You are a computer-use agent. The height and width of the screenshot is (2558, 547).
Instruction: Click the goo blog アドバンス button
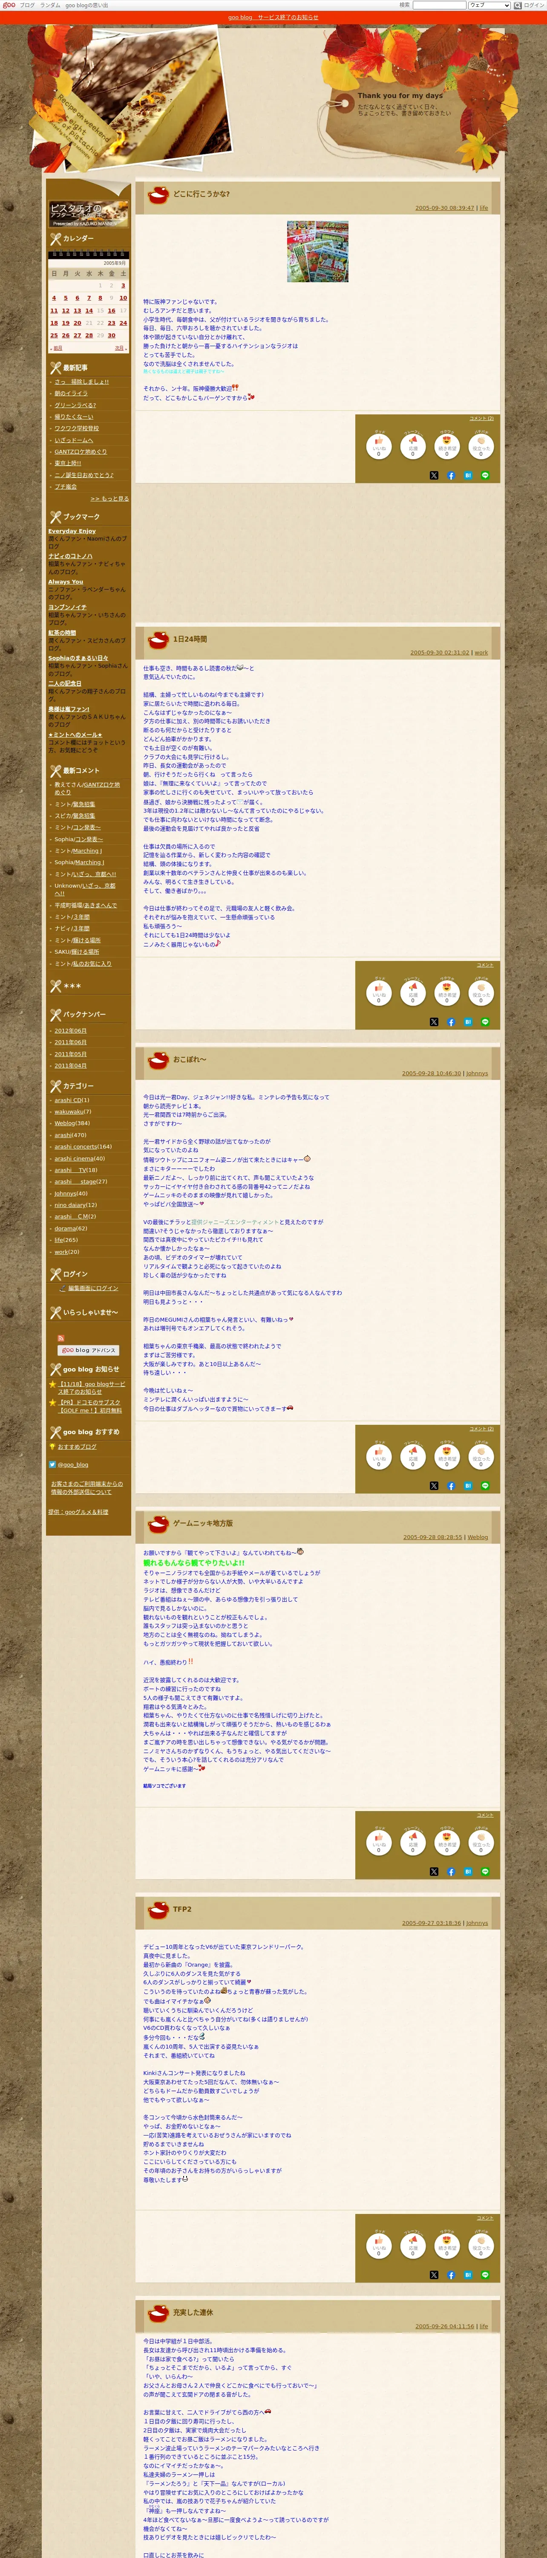coord(88,1351)
